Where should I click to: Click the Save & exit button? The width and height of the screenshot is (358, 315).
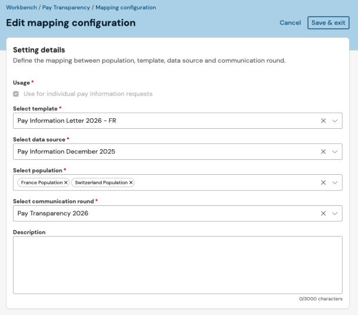(328, 23)
